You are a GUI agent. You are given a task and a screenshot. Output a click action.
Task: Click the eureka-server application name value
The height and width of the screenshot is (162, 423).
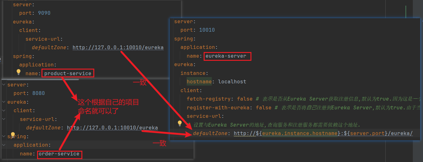(x=228, y=56)
